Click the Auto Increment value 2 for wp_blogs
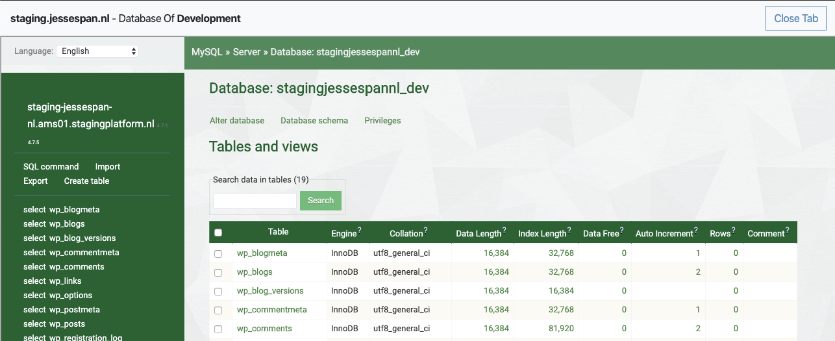 pos(698,272)
